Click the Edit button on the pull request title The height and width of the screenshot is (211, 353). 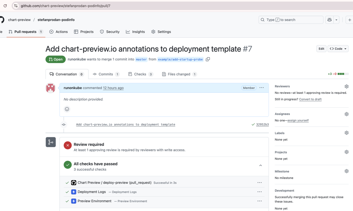pos(321,49)
